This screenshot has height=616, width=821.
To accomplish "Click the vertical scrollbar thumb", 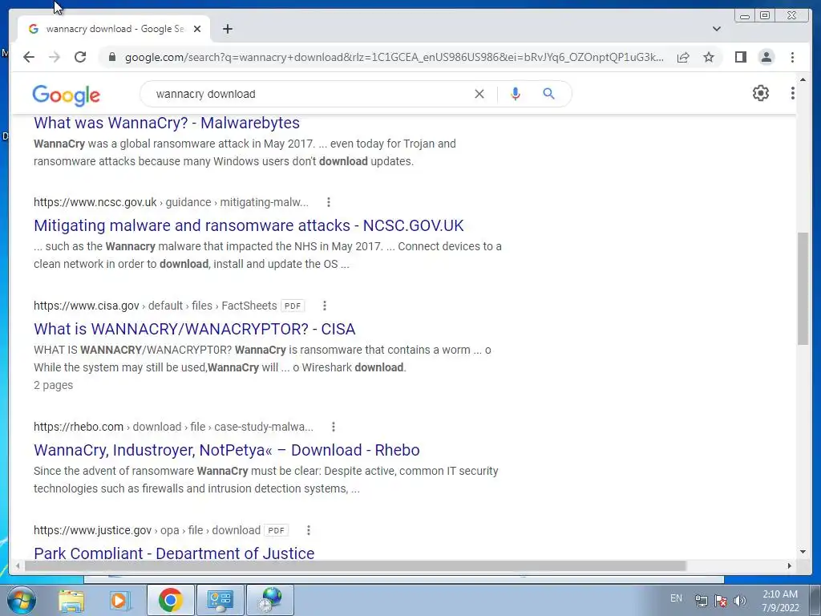I will point(803,288).
